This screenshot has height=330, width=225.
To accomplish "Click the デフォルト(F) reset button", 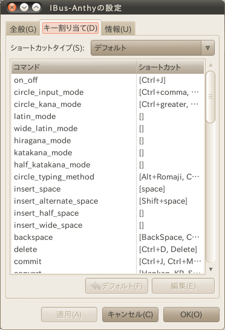I will click(x=117, y=286).
